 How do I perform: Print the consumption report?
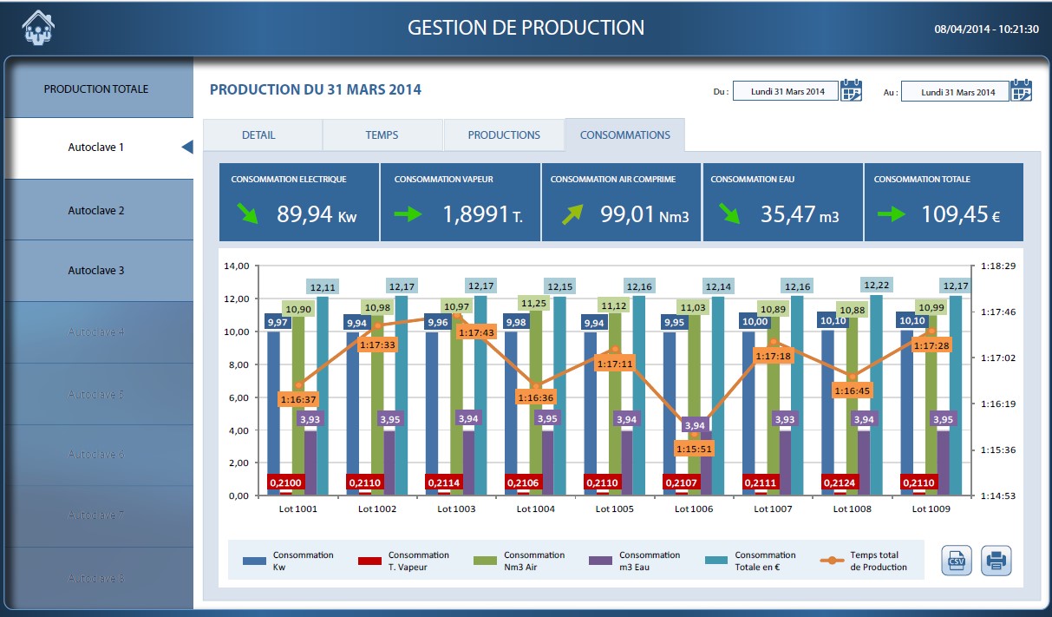point(996,561)
